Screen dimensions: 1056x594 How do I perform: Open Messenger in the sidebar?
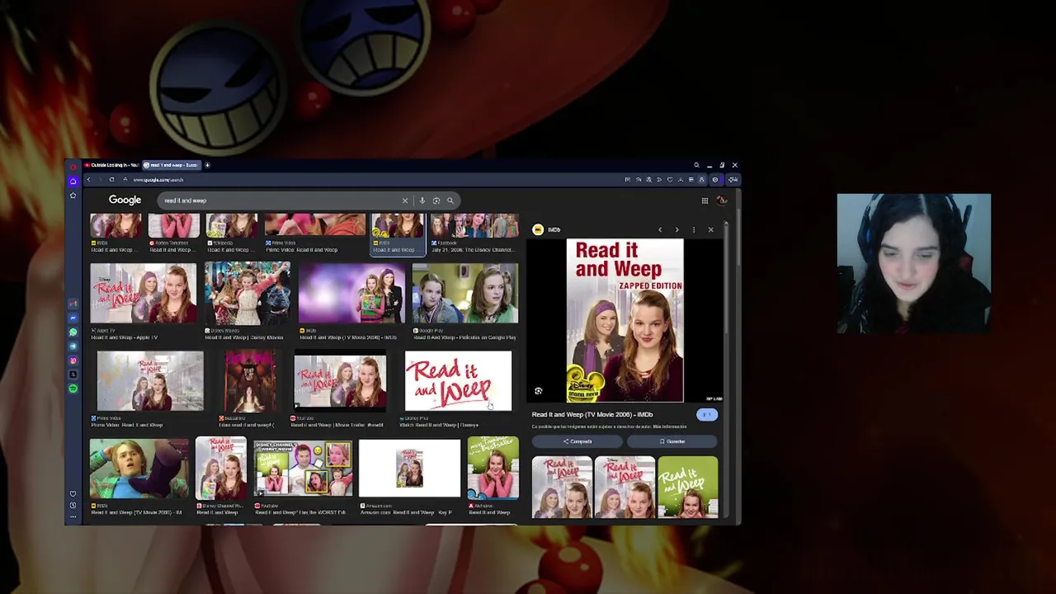point(73,318)
